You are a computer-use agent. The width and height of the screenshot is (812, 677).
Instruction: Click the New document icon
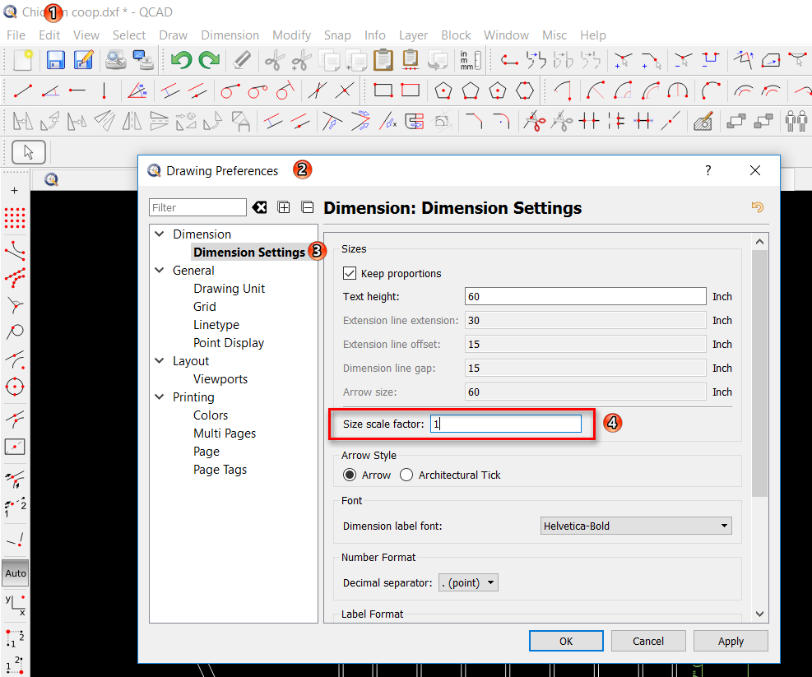(x=23, y=60)
